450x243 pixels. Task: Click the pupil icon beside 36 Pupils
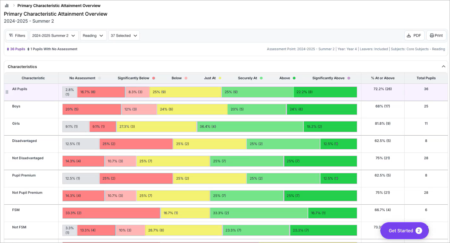[x=7, y=49]
